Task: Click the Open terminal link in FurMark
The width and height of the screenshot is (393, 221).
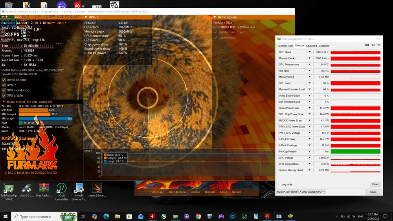Action: pyautogui.click(x=178, y=192)
